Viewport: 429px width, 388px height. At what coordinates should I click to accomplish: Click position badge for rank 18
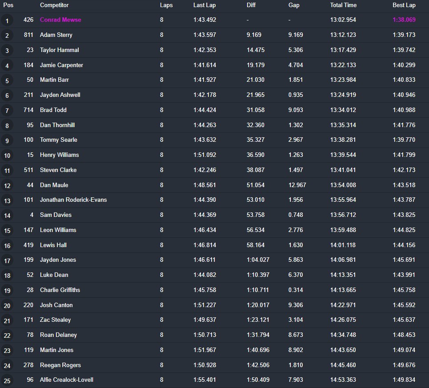coord(7,275)
